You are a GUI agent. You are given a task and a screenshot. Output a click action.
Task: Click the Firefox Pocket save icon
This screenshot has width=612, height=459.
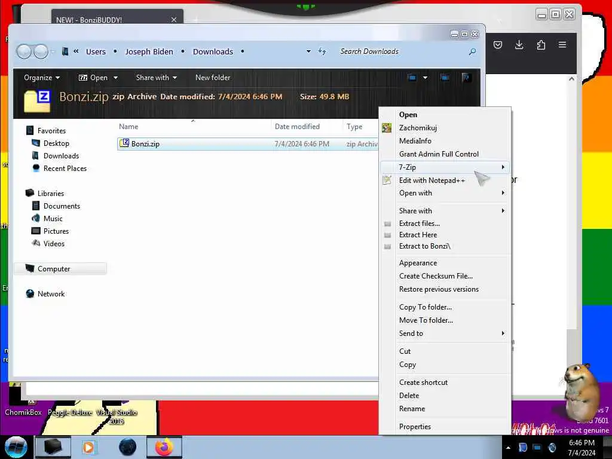click(x=498, y=45)
